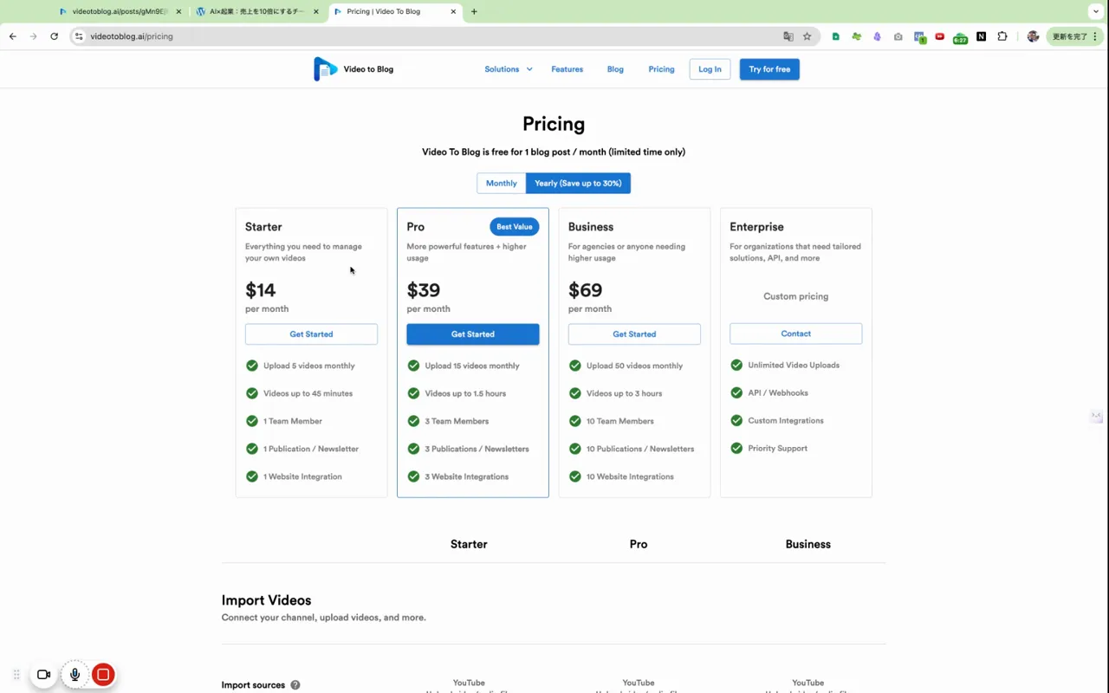Viewport: 1109px width, 693px height.
Task: Expand the Solutions menu
Action: pyautogui.click(x=509, y=69)
